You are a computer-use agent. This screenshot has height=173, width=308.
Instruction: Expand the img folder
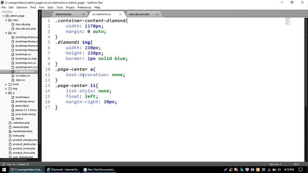pos(6,88)
